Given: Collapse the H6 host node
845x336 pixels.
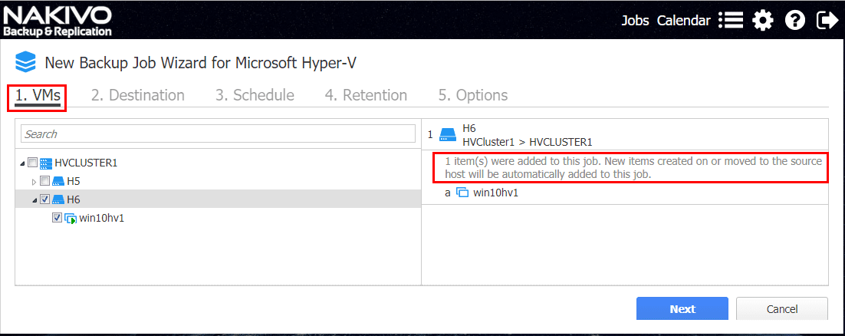Looking at the screenshot, I should [x=34, y=199].
